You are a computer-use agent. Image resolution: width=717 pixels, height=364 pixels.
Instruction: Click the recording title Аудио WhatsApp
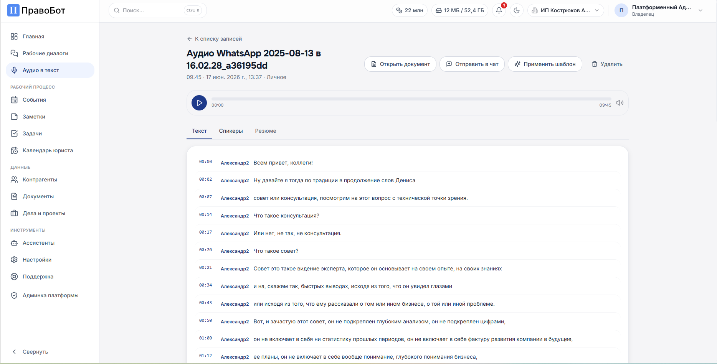coord(254,59)
